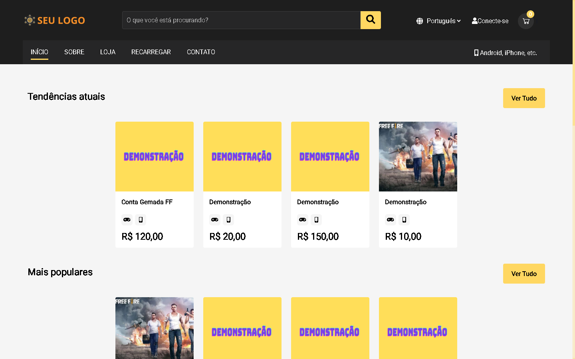Screen dimensions: 575x359
Task: Click gamepad icon on R$ 10,00 product
Action: (391, 220)
